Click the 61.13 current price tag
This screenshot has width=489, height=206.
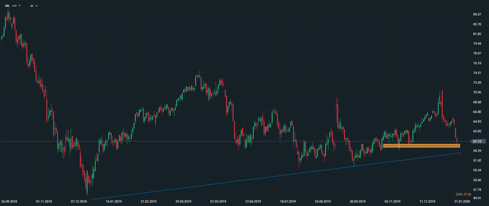pos(477,141)
